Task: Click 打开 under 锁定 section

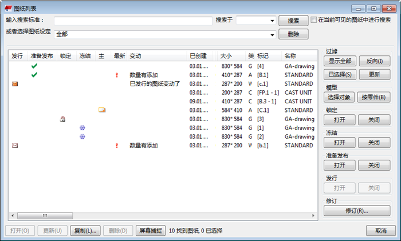Action: [x=339, y=120]
